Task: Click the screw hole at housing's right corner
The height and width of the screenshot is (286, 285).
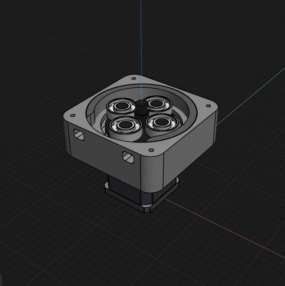Action: pos(208,106)
